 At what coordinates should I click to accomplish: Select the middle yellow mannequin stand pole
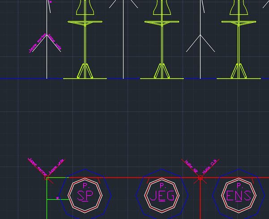(162, 45)
